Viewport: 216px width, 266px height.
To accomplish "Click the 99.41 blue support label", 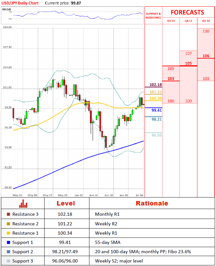I will tap(157, 110).
